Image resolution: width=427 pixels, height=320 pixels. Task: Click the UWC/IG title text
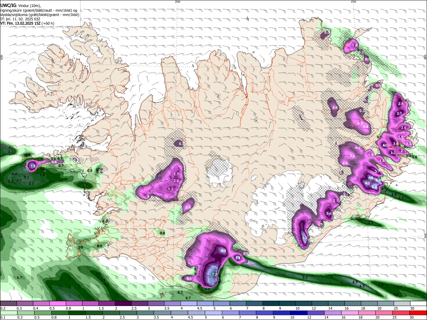8,6
